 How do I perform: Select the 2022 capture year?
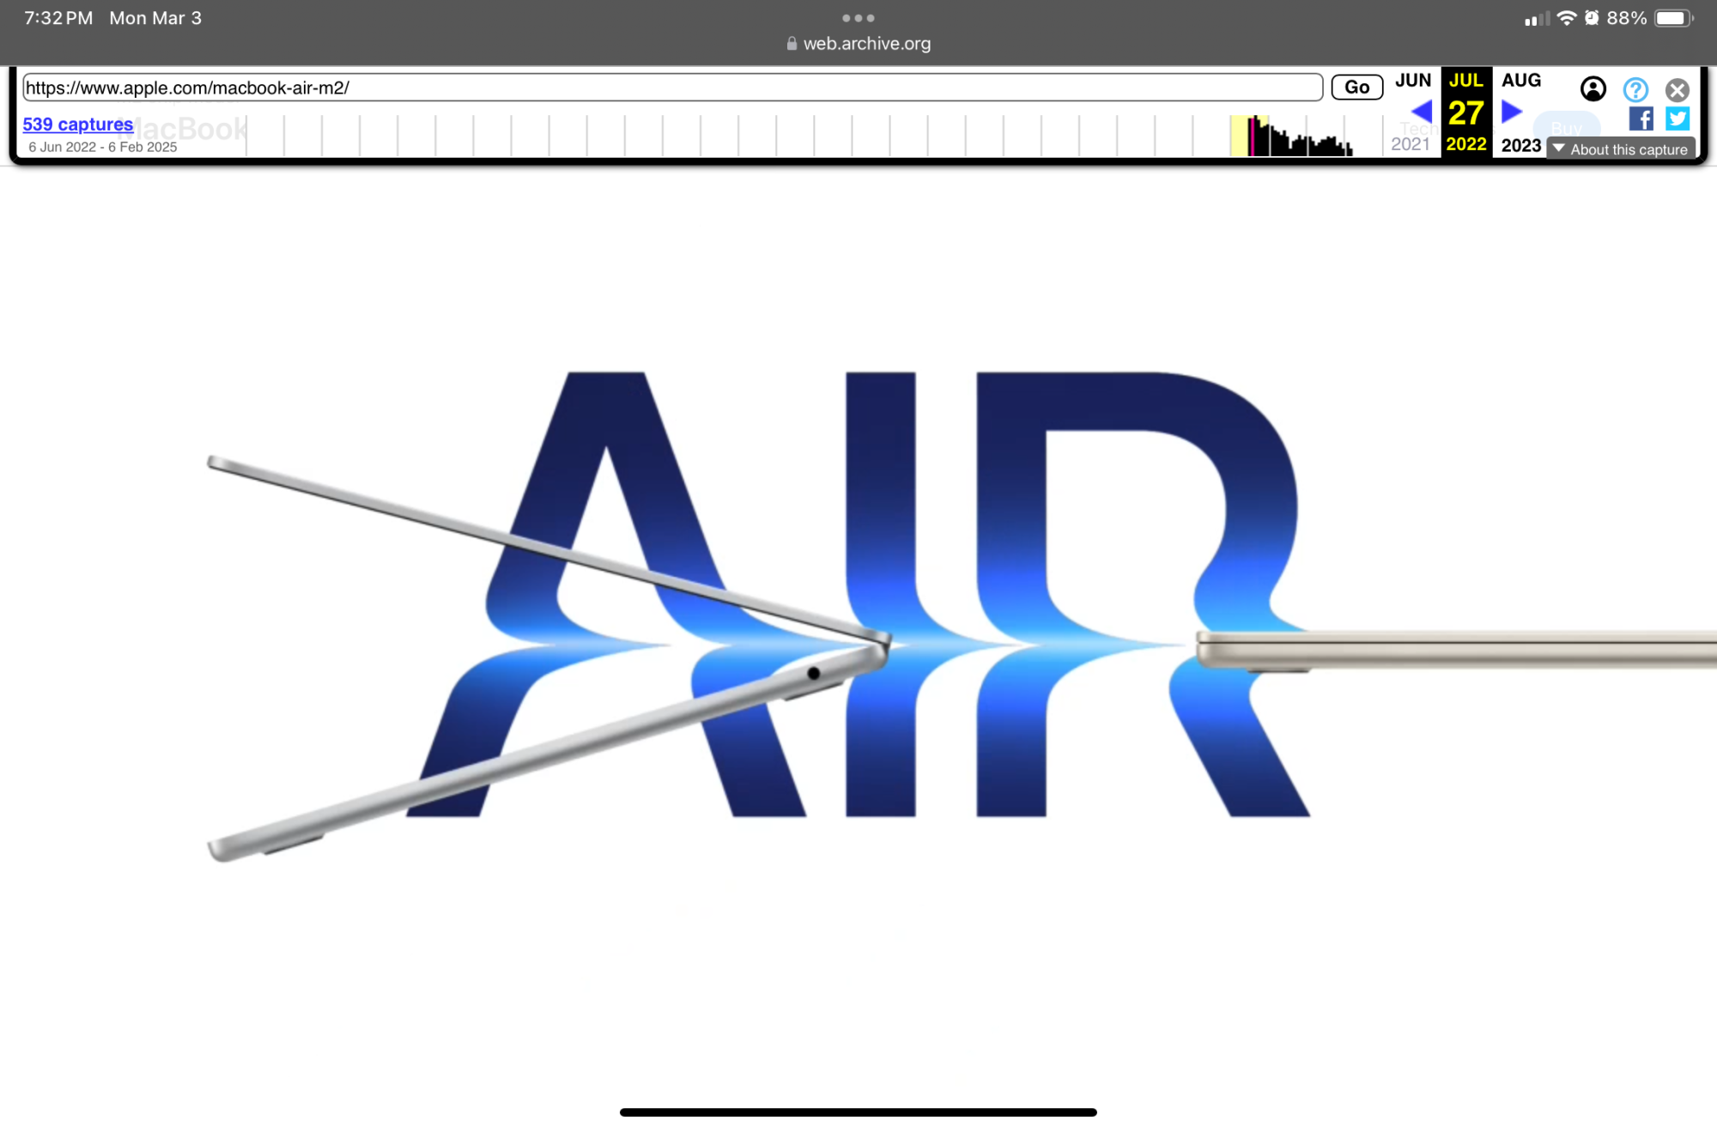(1465, 144)
